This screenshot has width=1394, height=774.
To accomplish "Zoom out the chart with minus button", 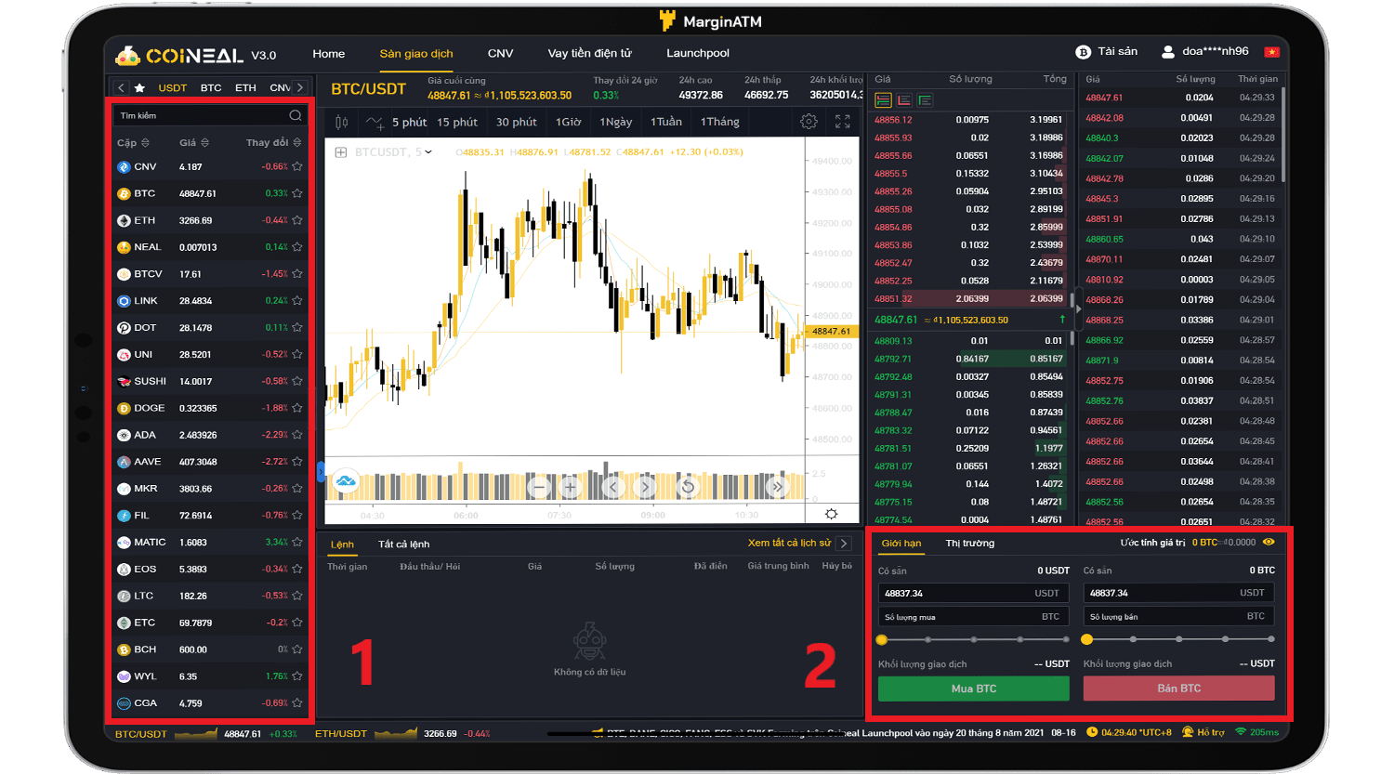I will [538, 486].
